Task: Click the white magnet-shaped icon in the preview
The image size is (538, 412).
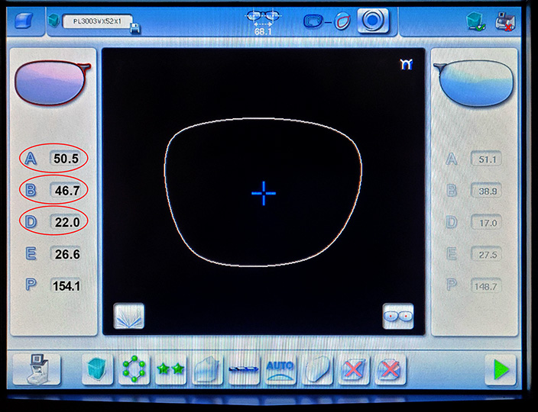Action: (407, 64)
